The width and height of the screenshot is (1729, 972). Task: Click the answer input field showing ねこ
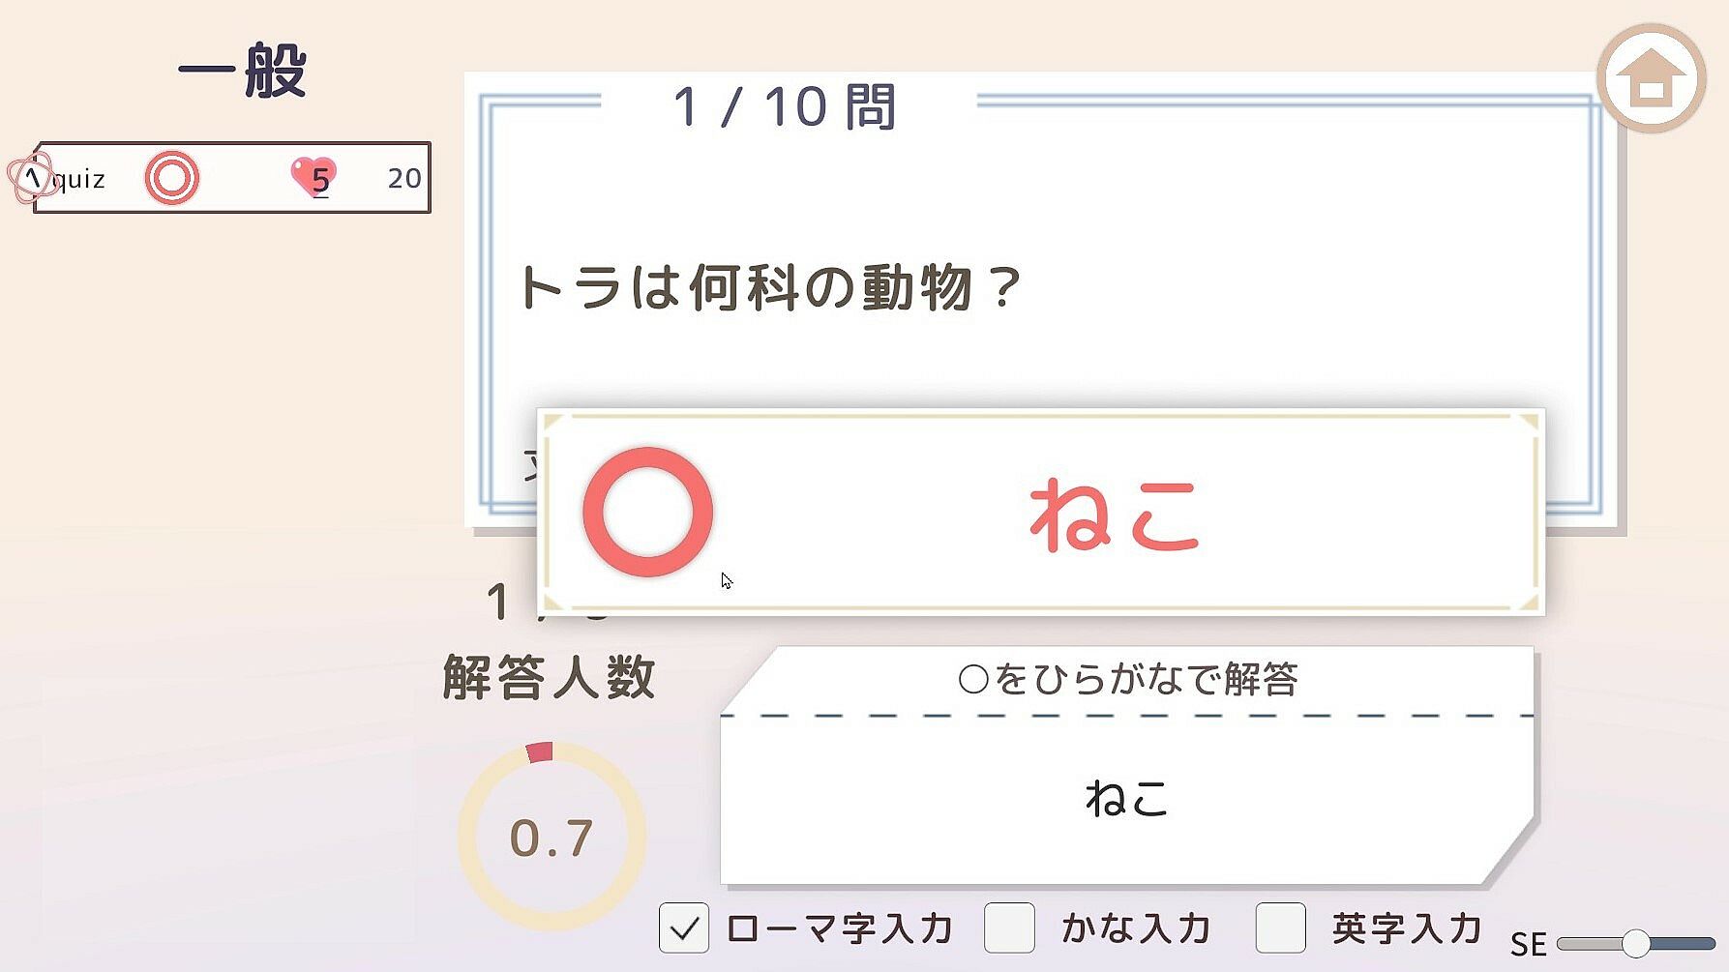point(1126,800)
